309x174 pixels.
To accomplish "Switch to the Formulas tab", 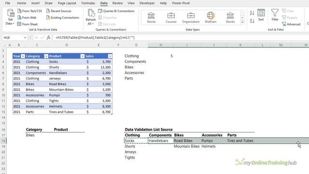I will pos(88,3).
